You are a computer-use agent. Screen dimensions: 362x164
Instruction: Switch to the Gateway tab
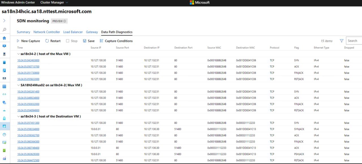pos(92,32)
